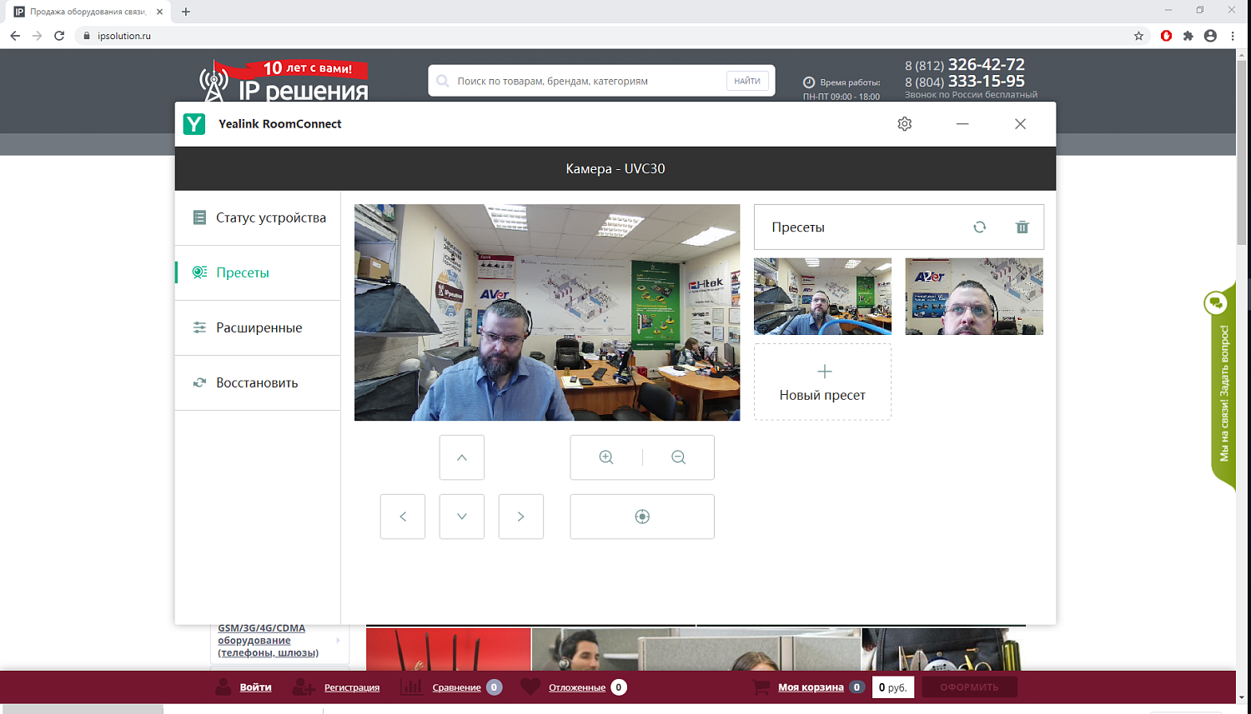Delete presets with trash icon
Screen dimensions: 1251x714
[x=1022, y=227]
